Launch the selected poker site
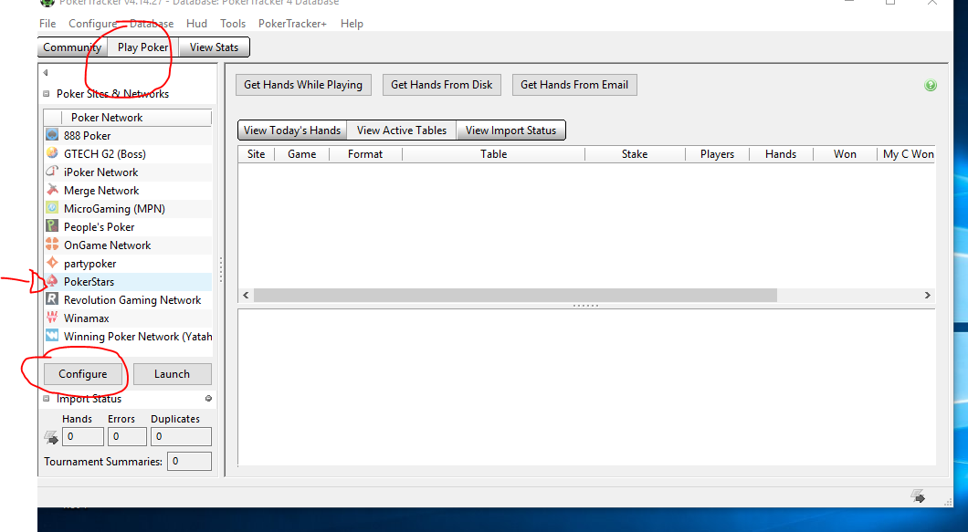The height and width of the screenshot is (532, 968). 173,374
